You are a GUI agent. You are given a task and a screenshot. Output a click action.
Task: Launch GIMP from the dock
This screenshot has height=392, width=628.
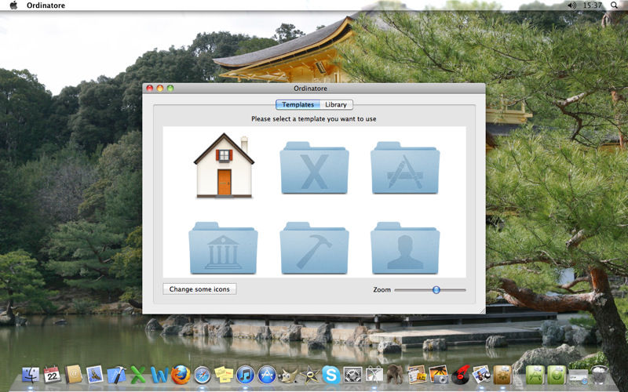point(288,375)
